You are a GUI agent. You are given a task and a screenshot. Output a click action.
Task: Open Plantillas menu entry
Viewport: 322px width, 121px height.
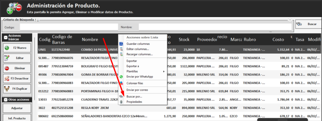tap(132, 71)
